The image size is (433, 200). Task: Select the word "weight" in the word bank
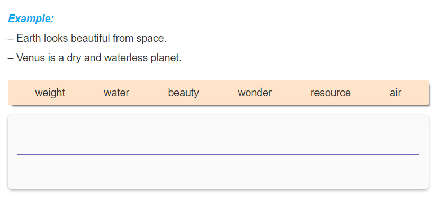(50, 93)
